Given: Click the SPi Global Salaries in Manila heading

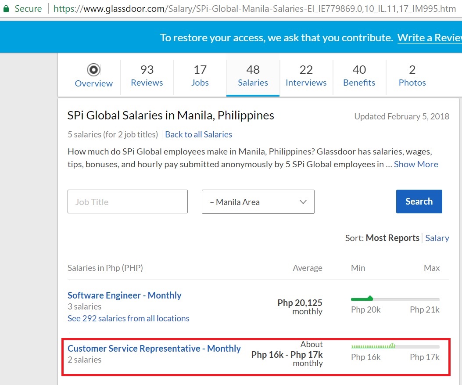Looking at the screenshot, I should pos(171,115).
